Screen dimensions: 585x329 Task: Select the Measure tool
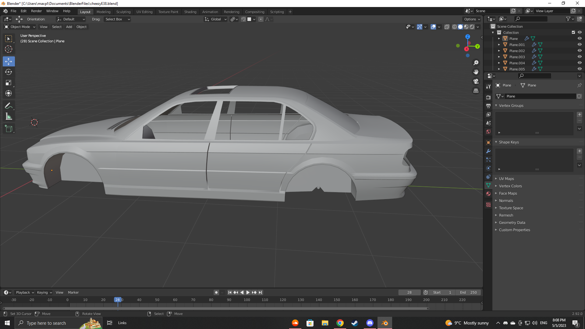coord(9,117)
